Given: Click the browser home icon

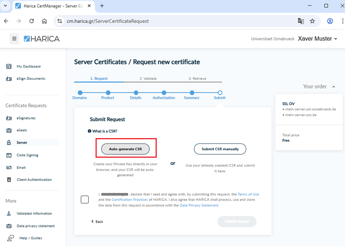Looking at the screenshot, I should coord(44,21).
